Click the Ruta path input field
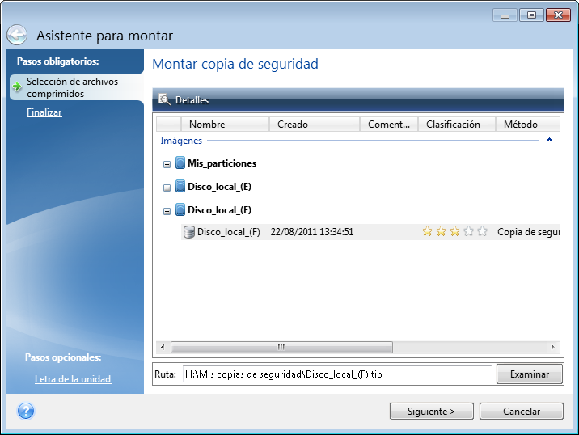Image resolution: width=579 pixels, height=435 pixels. [x=336, y=374]
